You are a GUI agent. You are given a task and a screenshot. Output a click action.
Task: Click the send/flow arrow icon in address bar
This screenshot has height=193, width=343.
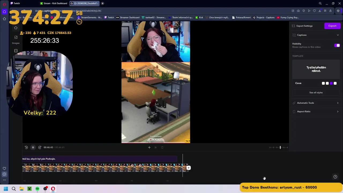point(309,11)
